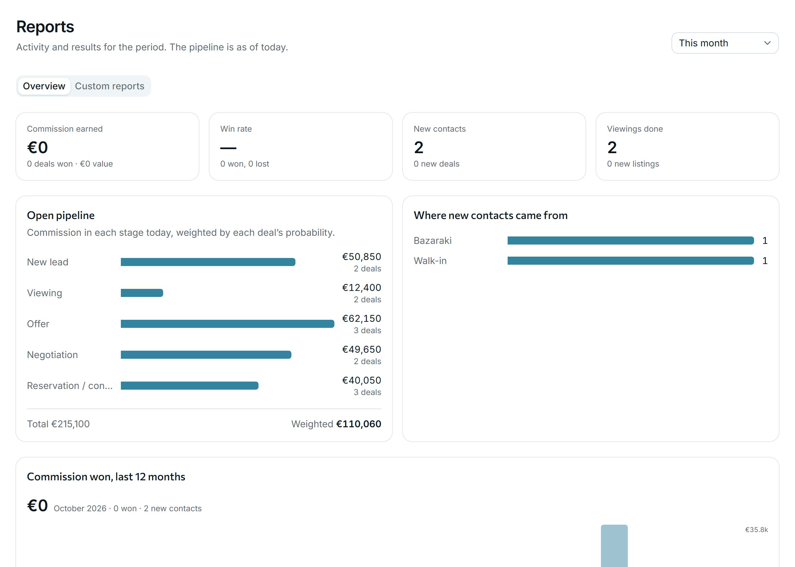The width and height of the screenshot is (795, 567).
Task: Click the 0 new listings text
Action: (633, 164)
